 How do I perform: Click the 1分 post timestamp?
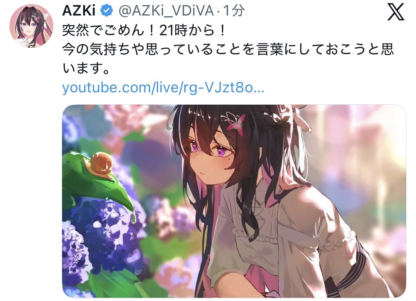233,11
